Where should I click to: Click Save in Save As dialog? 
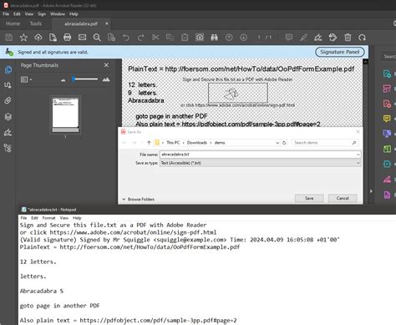[309, 198]
